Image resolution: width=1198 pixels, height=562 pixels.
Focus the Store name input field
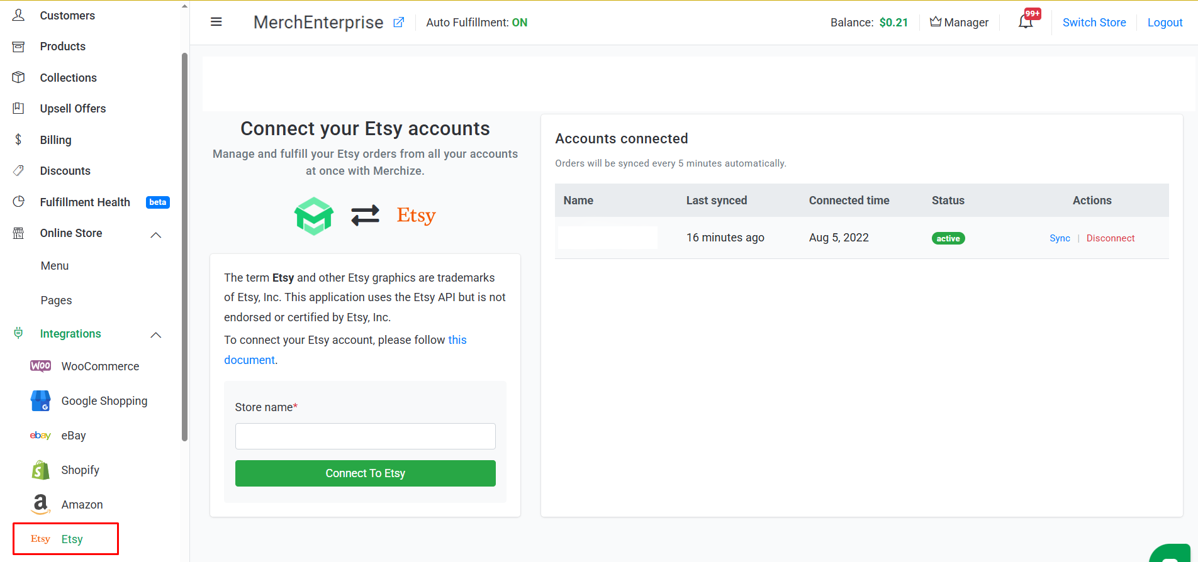[366, 436]
